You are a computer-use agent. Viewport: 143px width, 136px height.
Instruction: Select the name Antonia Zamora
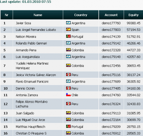[27, 95]
